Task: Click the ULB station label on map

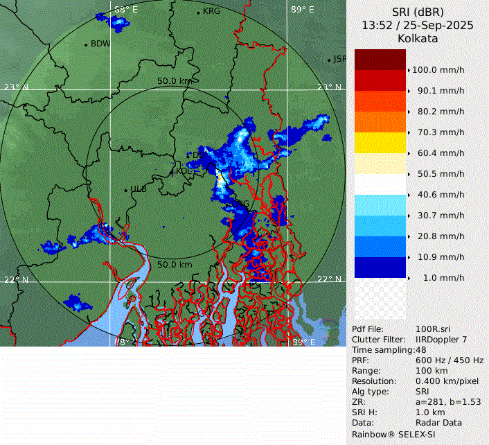Action: [138, 189]
